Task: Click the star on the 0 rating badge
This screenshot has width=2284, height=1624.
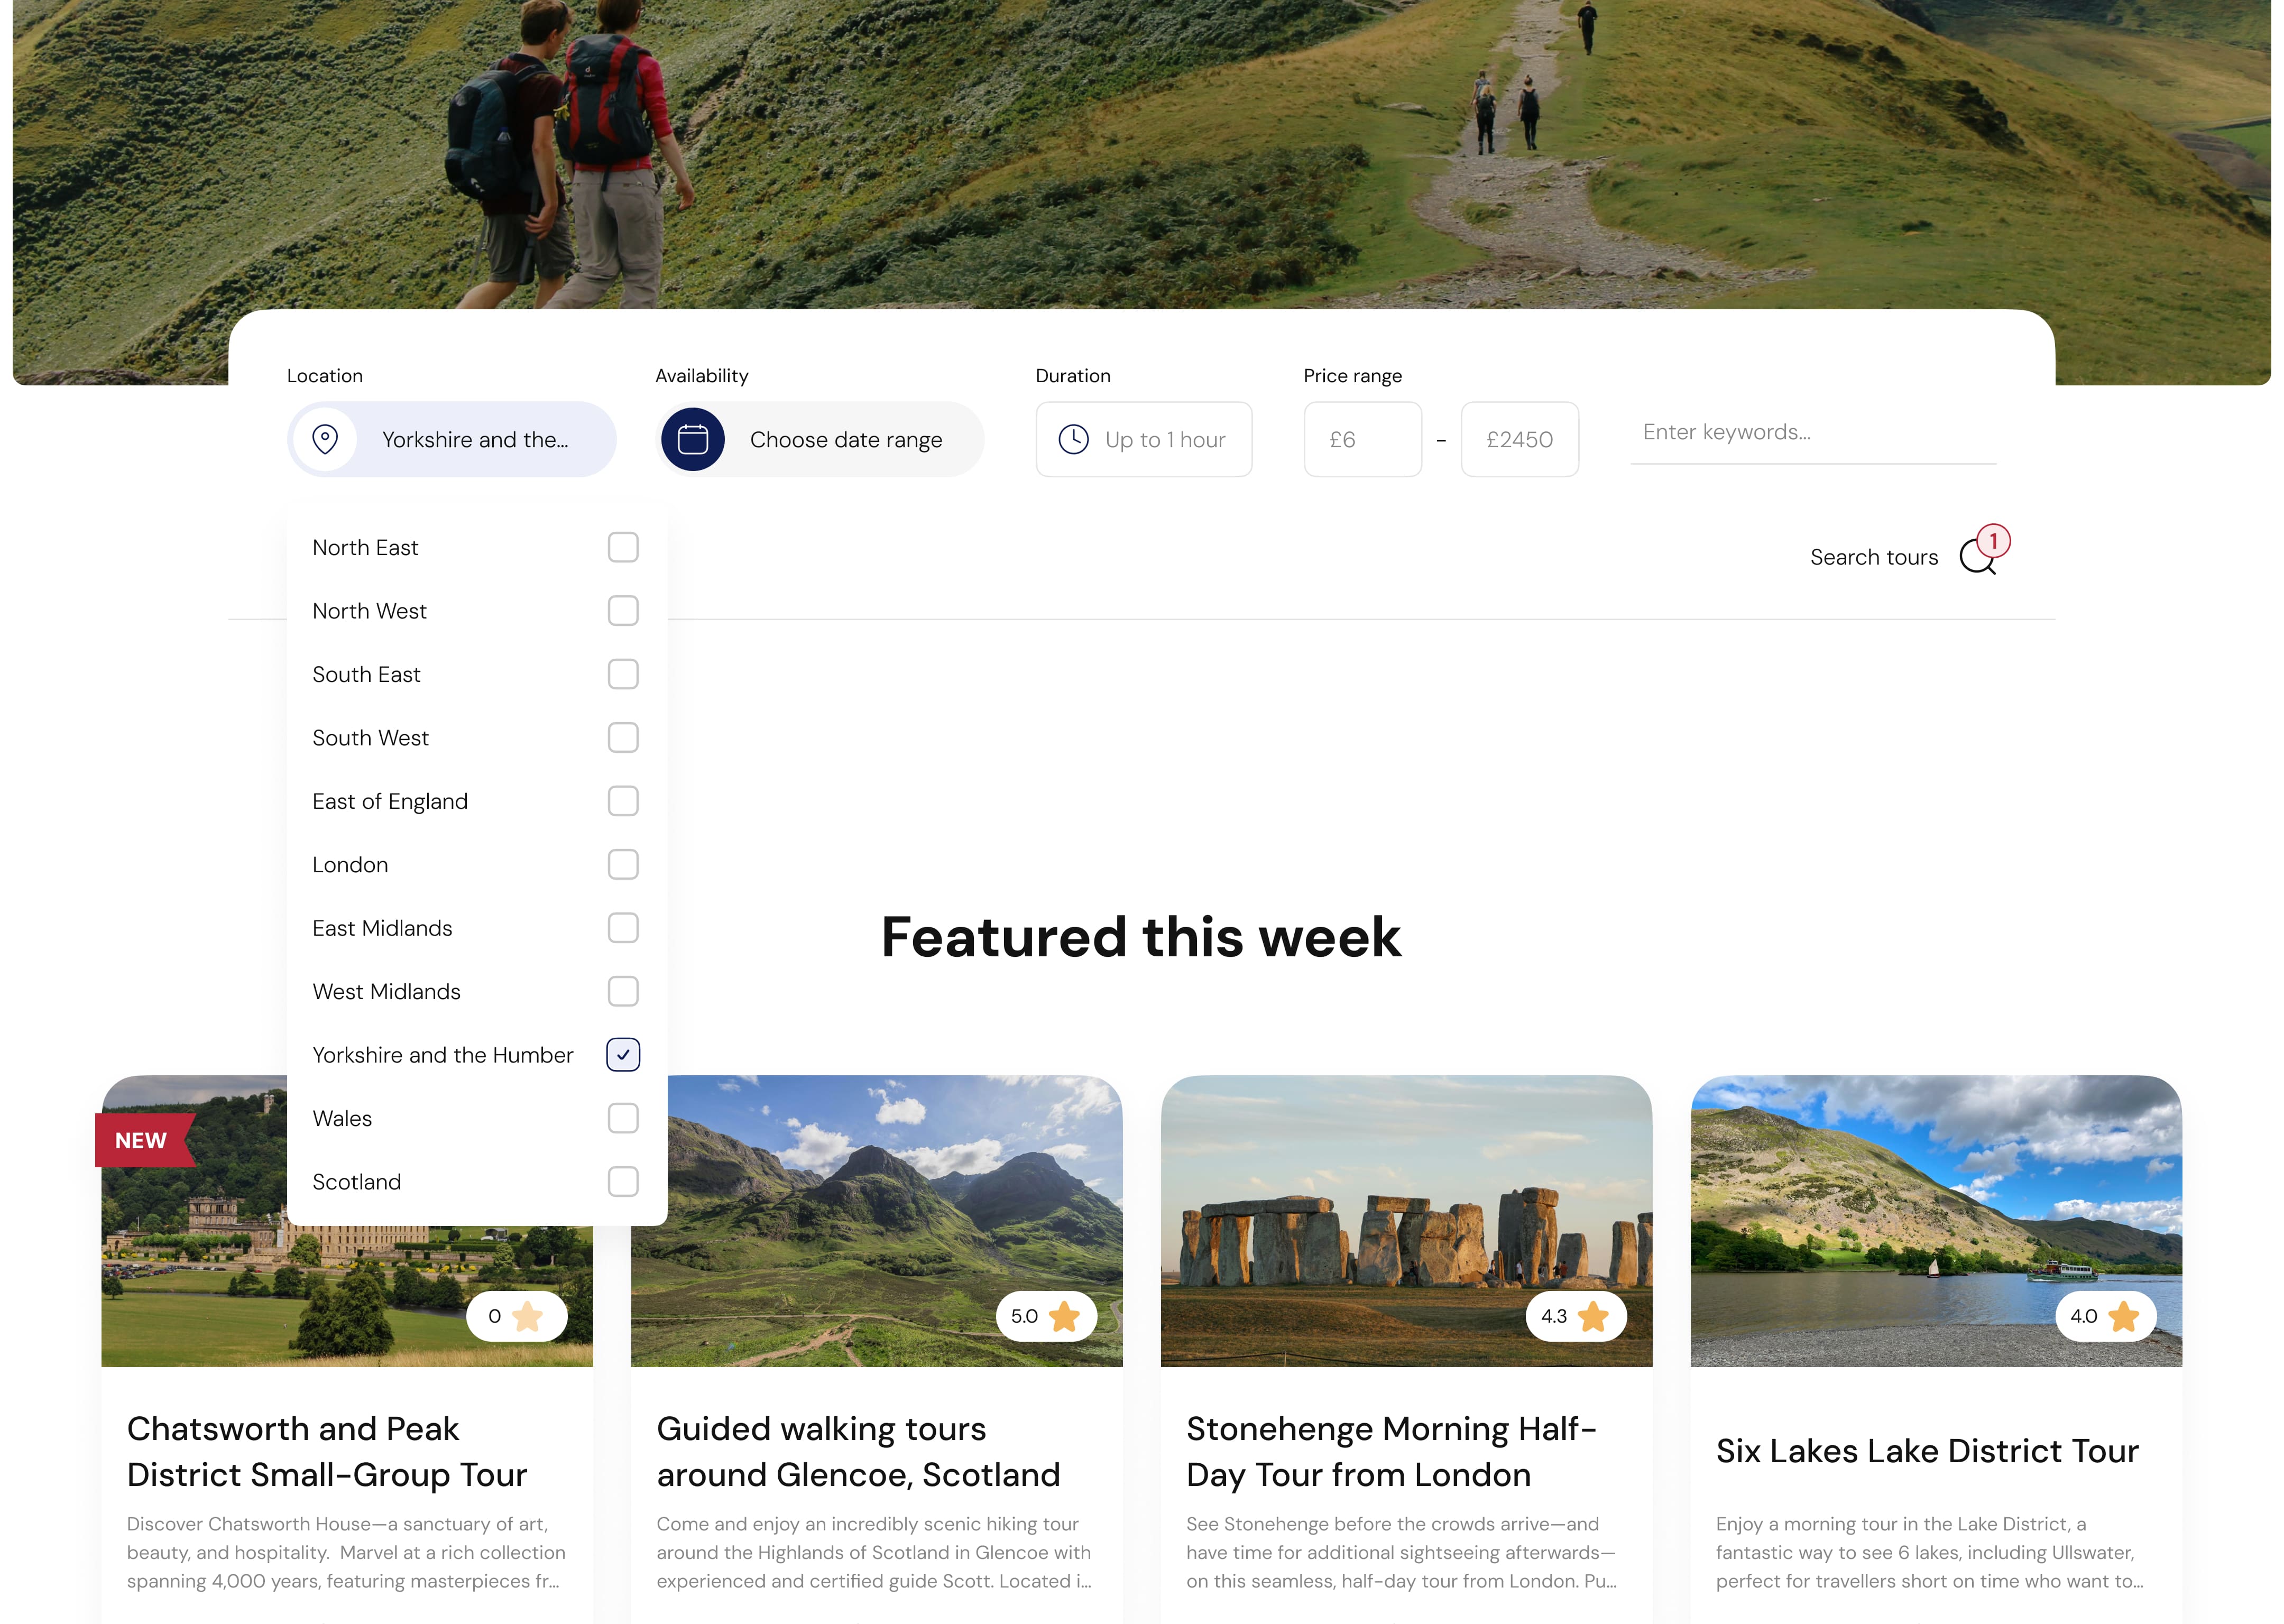Action: (528, 1316)
